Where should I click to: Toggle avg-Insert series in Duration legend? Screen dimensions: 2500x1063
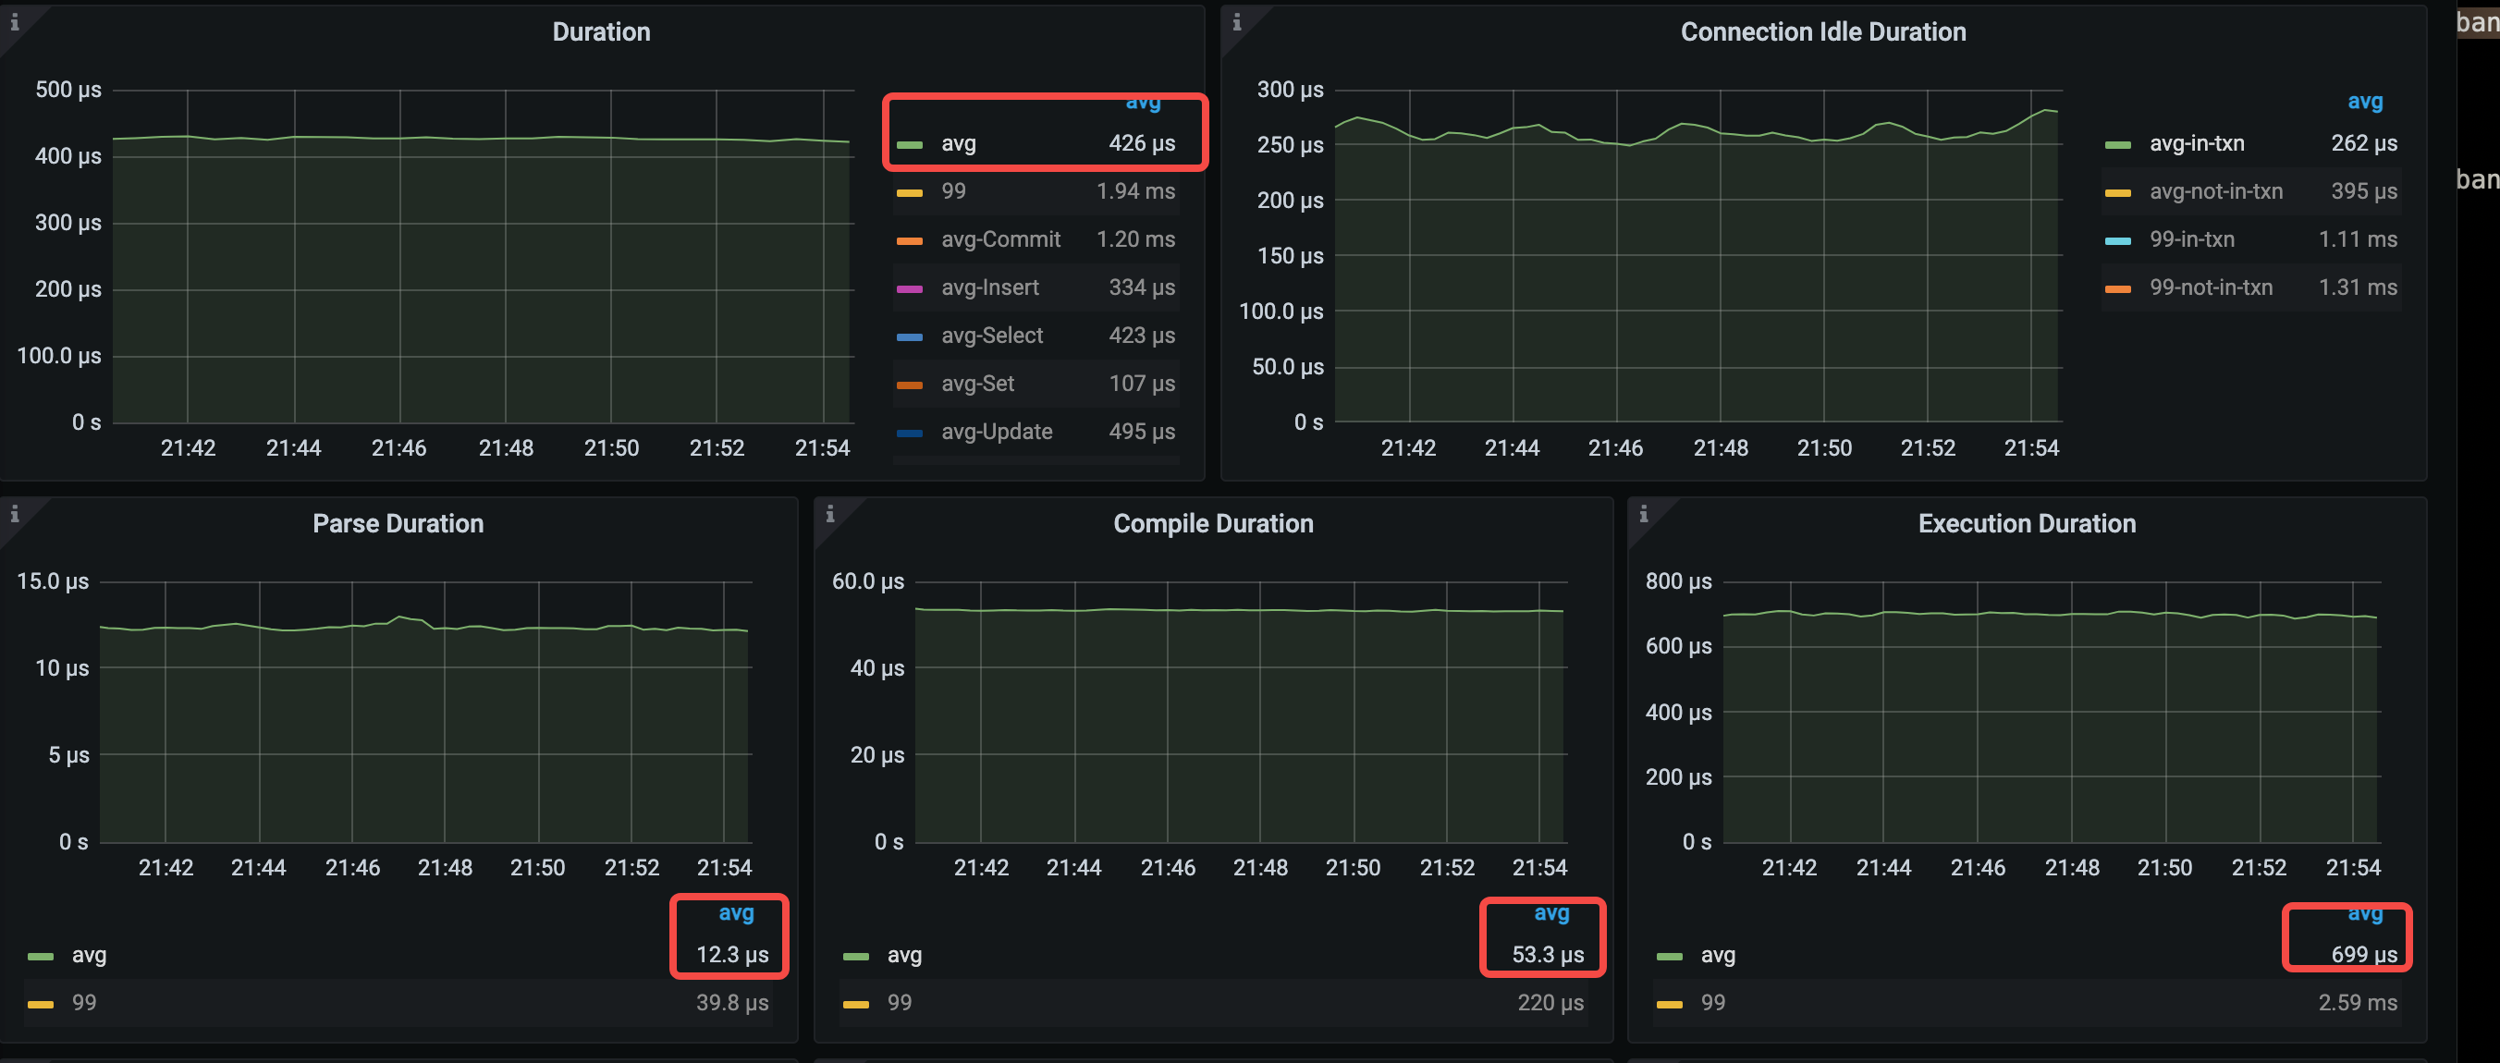click(990, 287)
